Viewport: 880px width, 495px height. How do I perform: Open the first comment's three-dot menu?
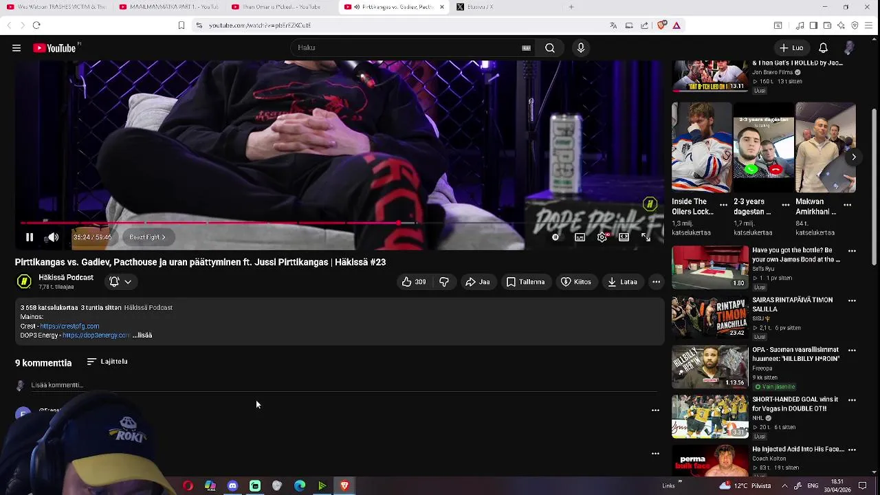pos(655,410)
